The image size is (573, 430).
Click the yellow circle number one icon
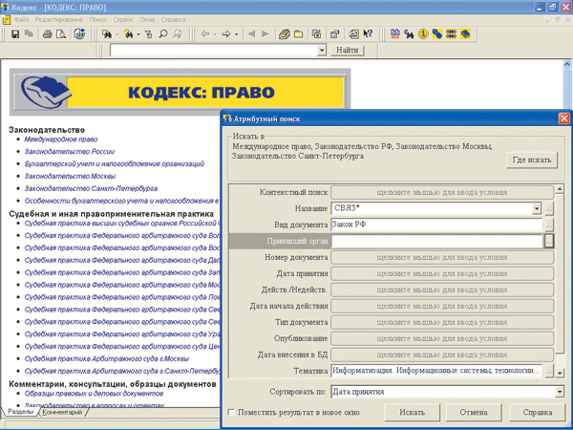423,34
